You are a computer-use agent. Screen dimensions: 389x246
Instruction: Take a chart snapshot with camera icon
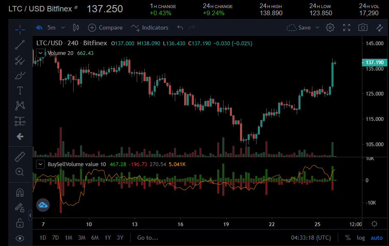coord(363,27)
